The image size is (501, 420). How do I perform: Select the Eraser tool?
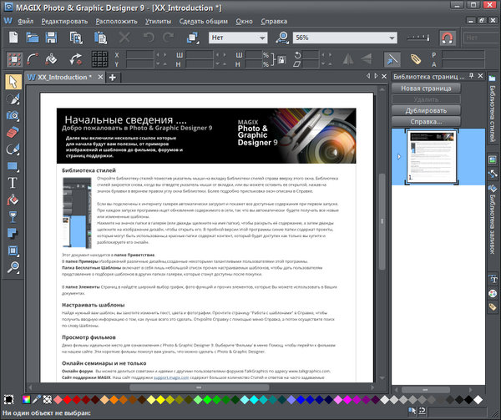(13, 131)
